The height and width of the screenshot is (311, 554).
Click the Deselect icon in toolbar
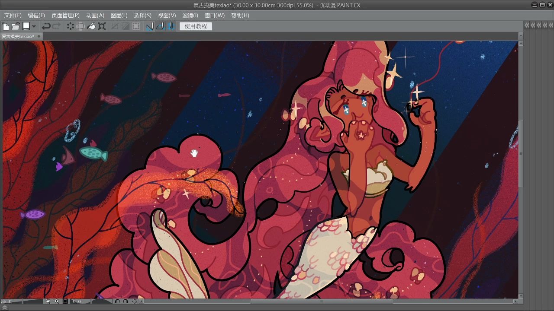click(115, 26)
